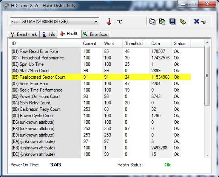Select the Throughput Performance row

coord(101,58)
